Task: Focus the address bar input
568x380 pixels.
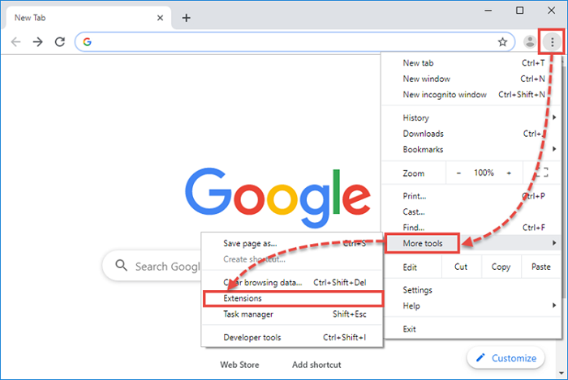Action: (x=294, y=42)
